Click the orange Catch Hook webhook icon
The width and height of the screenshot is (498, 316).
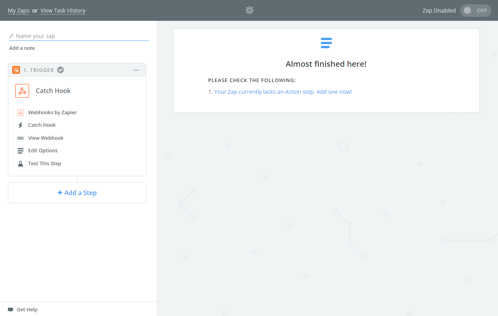22,91
